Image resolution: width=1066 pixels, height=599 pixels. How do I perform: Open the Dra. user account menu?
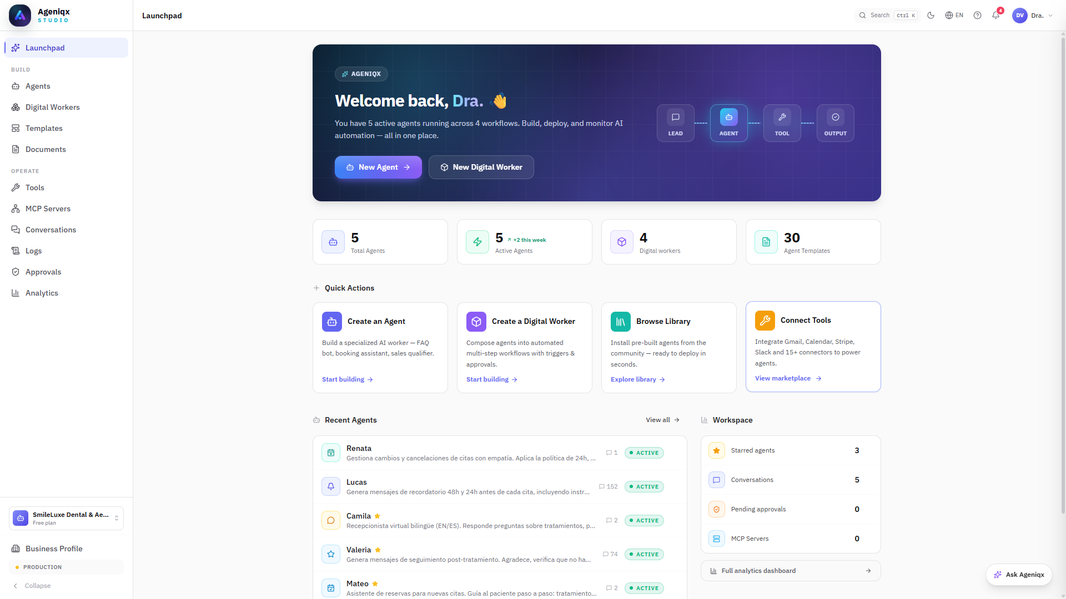pyautogui.click(x=1033, y=16)
